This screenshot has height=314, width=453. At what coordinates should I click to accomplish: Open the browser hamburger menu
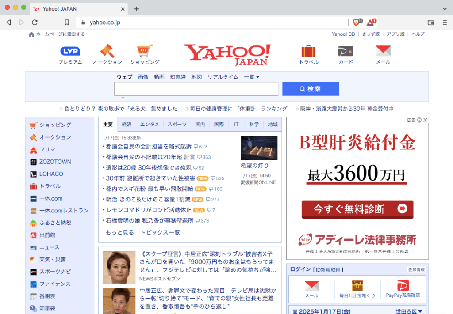pyautogui.click(x=445, y=23)
